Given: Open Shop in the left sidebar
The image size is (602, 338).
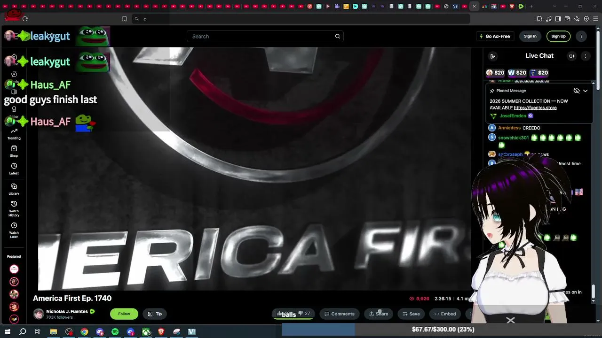Looking at the screenshot, I should pyautogui.click(x=14, y=151).
